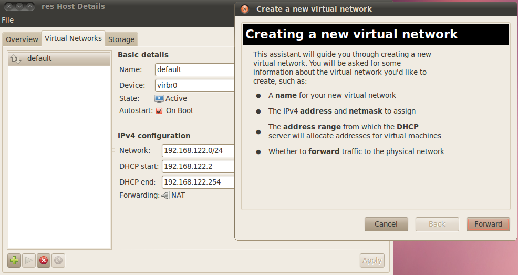Click the NAT forwarding icon
The image size is (518, 275).
(x=165, y=195)
